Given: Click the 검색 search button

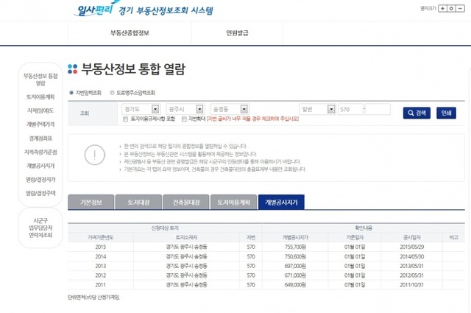Looking at the screenshot, I should (417, 113).
